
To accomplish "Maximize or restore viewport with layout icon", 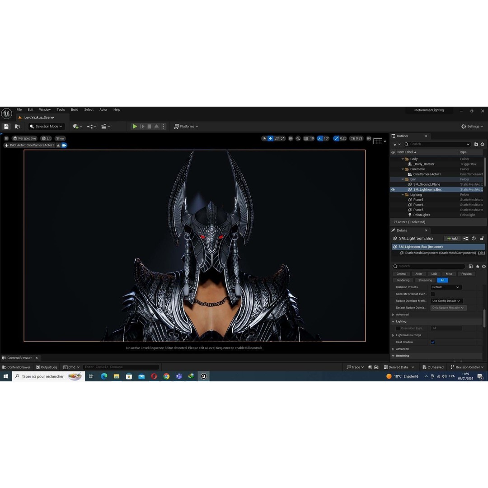I will pyautogui.click(x=369, y=139).
